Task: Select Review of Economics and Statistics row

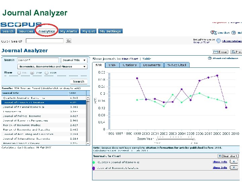Action: [44, 129]
